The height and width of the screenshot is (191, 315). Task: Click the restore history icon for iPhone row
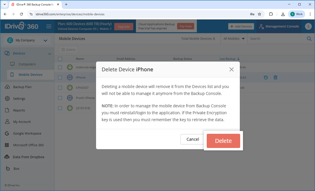point(265,77)
